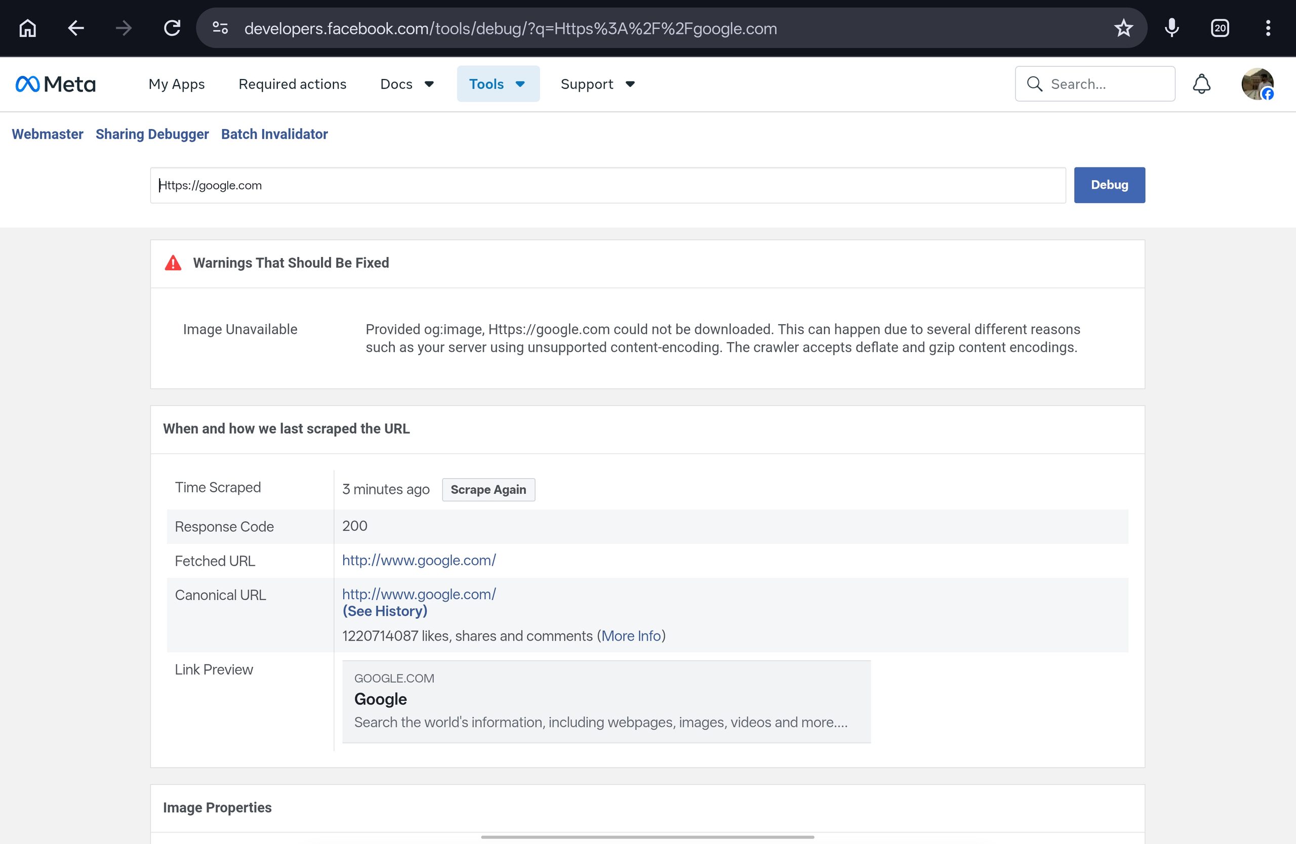Click the browser address bar URL

click(x=511, y=28)
